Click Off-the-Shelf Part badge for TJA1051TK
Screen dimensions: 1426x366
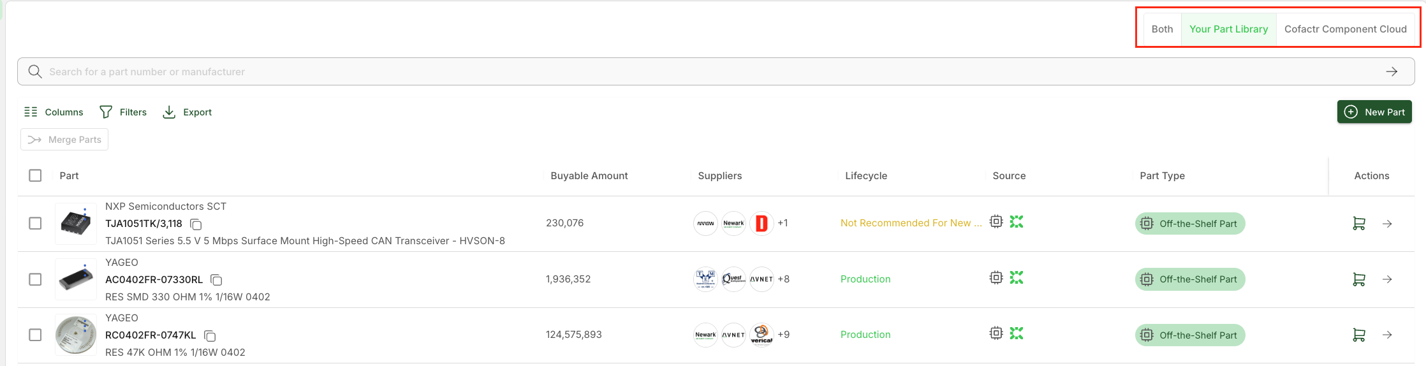(1190, 224)
